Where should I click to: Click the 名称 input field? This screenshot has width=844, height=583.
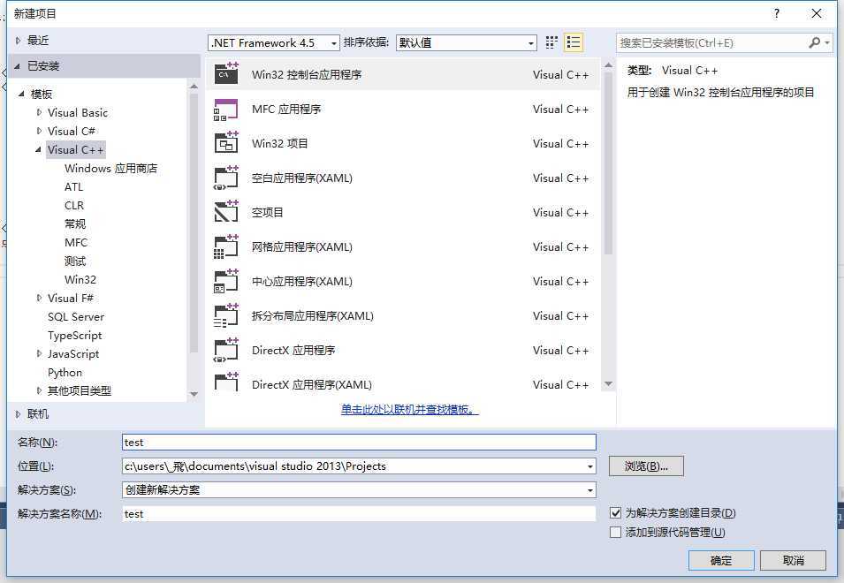[x=359, y=442]
